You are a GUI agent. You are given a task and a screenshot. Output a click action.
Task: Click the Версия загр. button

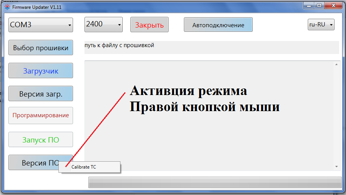click(x=41, y=93)
